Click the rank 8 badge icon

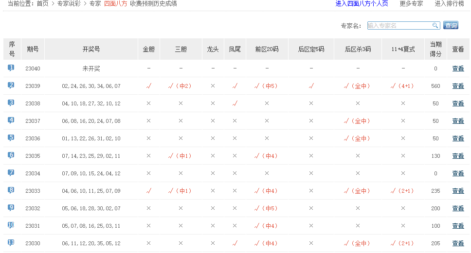click(11, 190)
